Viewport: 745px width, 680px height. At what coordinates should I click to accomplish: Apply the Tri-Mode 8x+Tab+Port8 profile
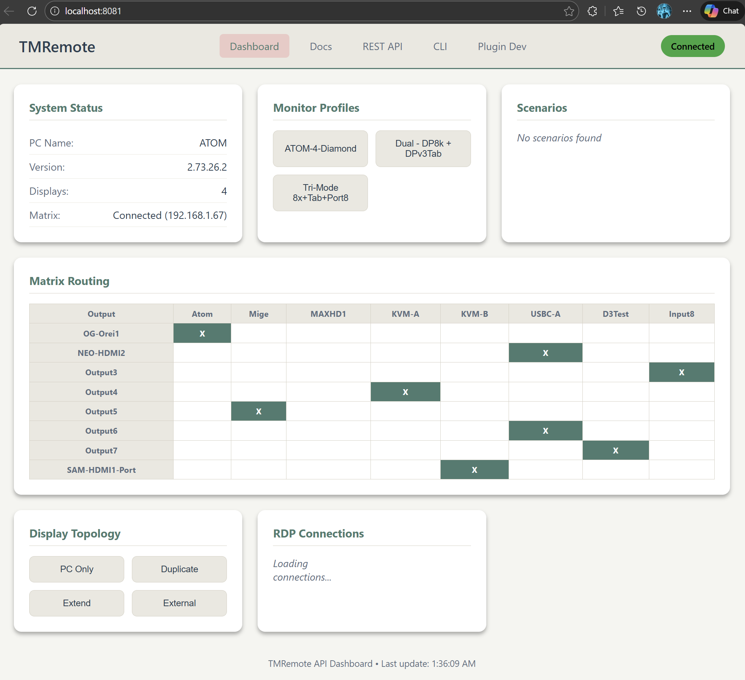click(320, 193)
